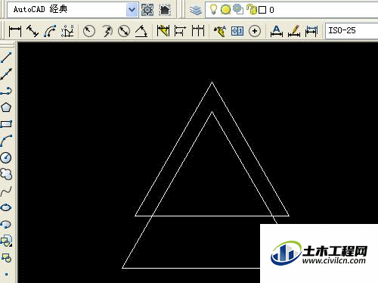Select the Rectangle tool
The image size is (378, 283).
(6, 124)
